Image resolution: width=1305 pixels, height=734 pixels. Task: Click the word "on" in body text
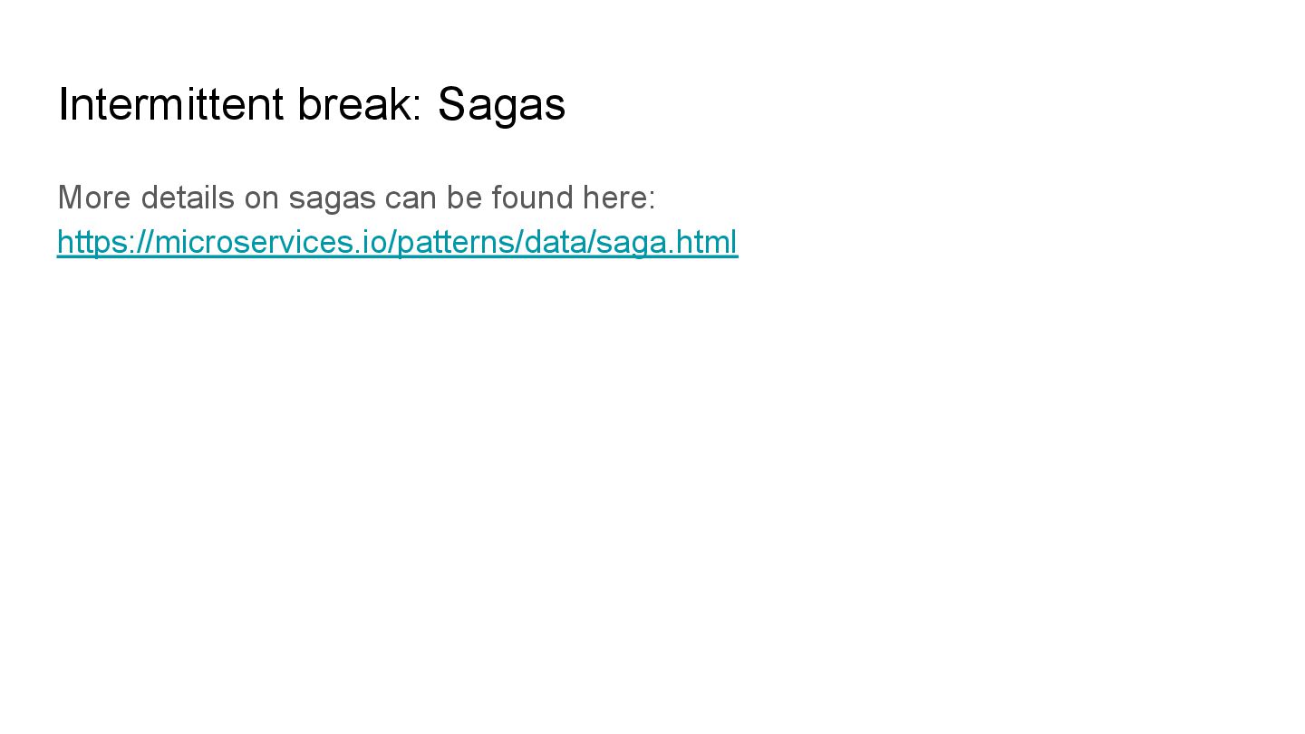tap(261, 197)
